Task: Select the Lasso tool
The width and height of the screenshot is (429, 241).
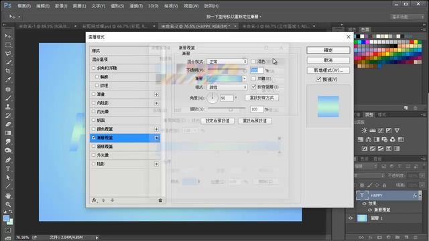Action: (8, 54)
